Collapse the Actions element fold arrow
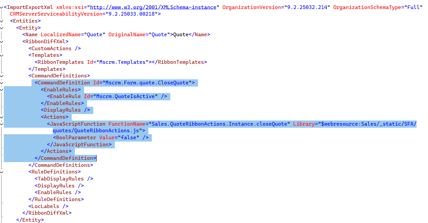This screenshot has height=223, width=428. [2, 117]
